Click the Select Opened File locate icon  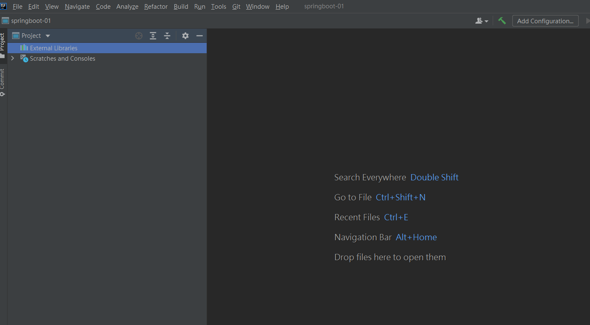coord(139,36)
